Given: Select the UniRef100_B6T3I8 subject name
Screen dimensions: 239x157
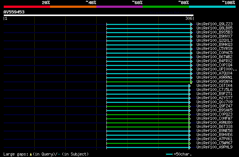Looking at the screenshot, I should pyautogui.click(x=214, y=127).
